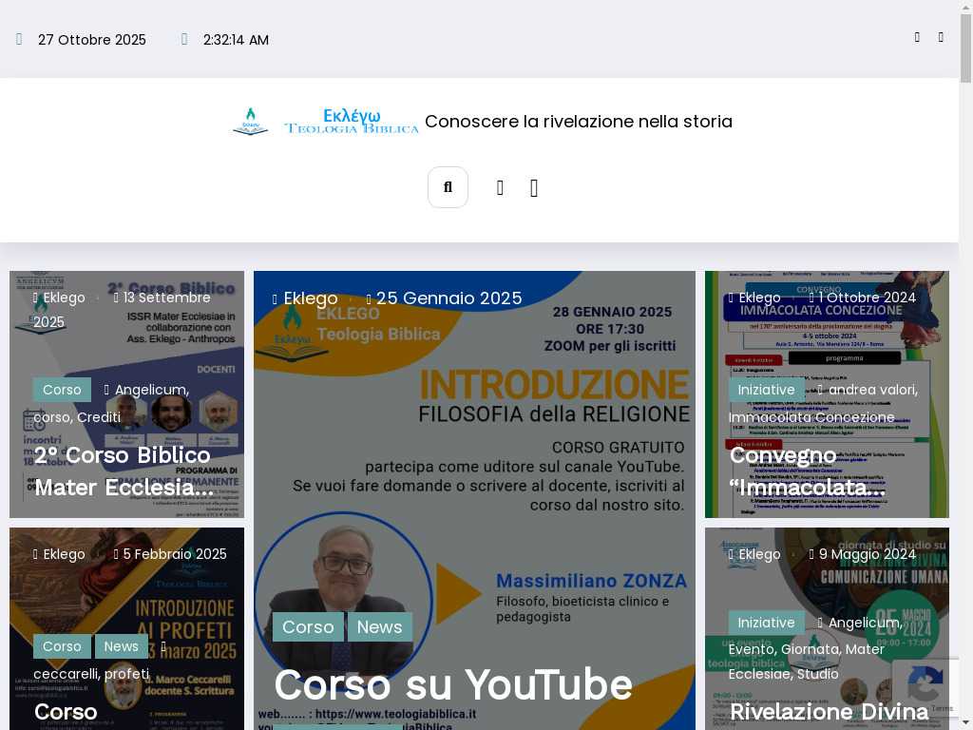
Task: Click the flame and book logo icon
Action: pyautogui.click(x=250, y=122)
